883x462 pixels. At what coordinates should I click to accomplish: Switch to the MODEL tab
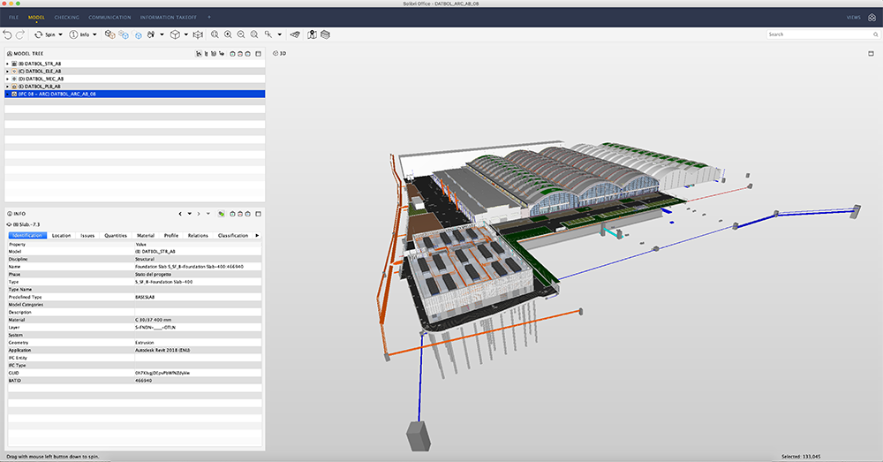(36, 18)
